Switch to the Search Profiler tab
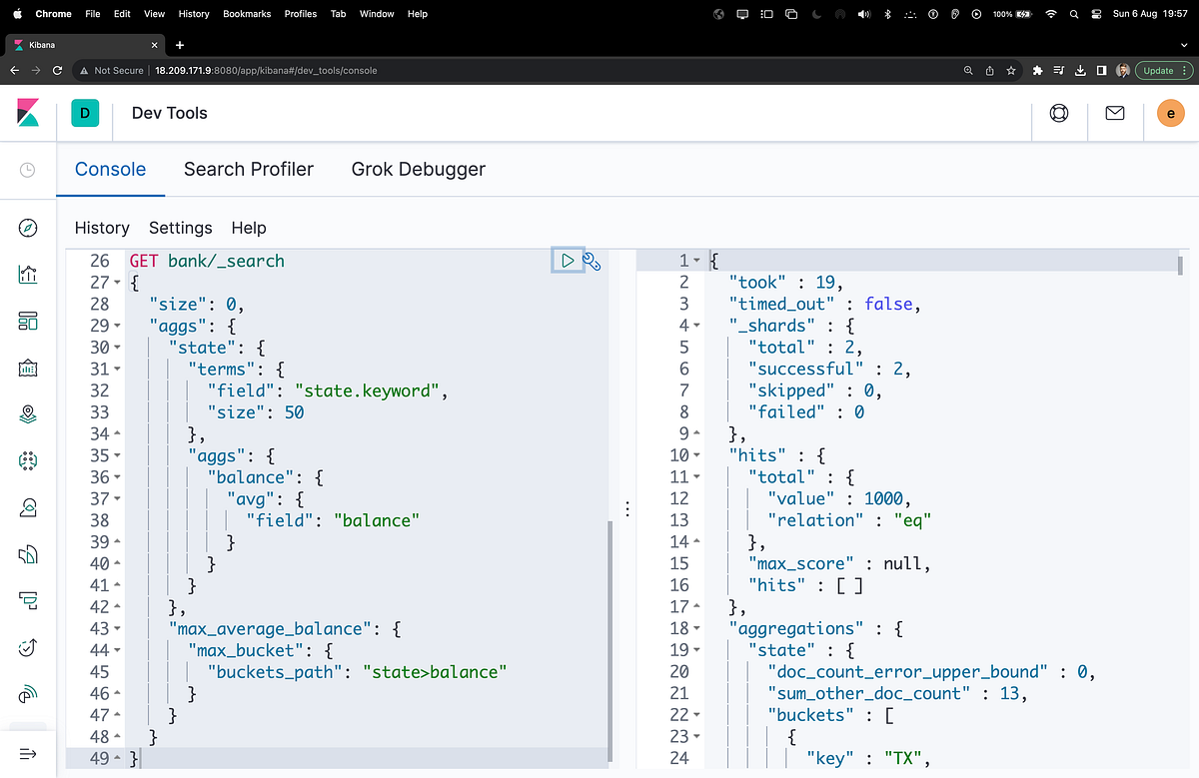The image size is (1199, 778). 249,170
